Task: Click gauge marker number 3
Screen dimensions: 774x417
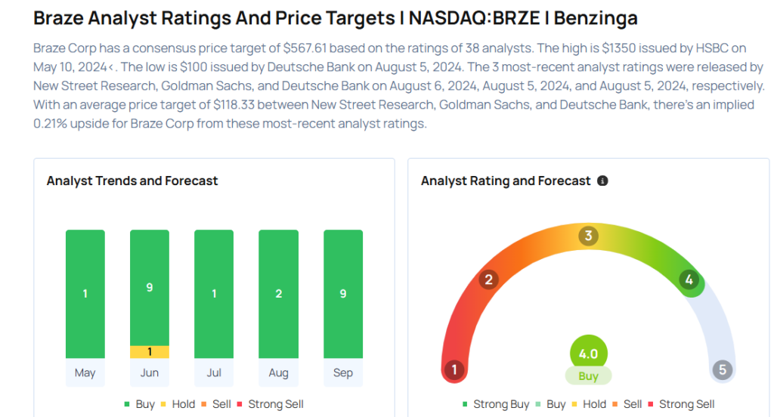Action: click(x=588, y=236)
